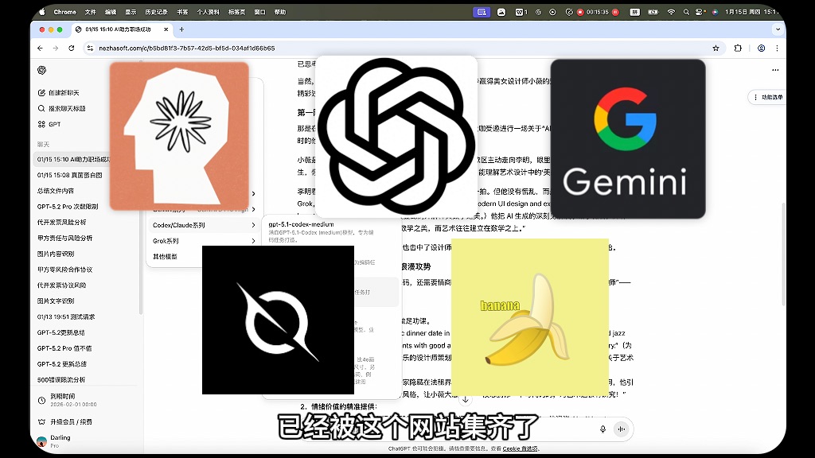Click the new chat pencil icon
This screenshot has width=815, height=458.
tap(41, 93)
